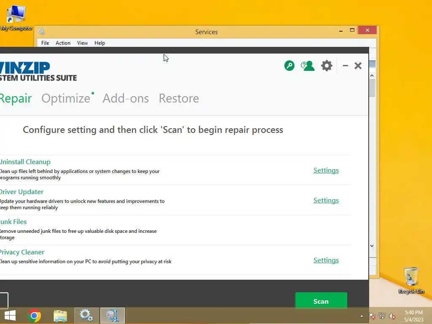Click the Services vertical scrollbar thumb

[372, 88]
